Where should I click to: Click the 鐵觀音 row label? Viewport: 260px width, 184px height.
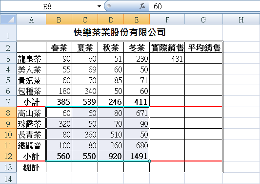click(31, 145)
